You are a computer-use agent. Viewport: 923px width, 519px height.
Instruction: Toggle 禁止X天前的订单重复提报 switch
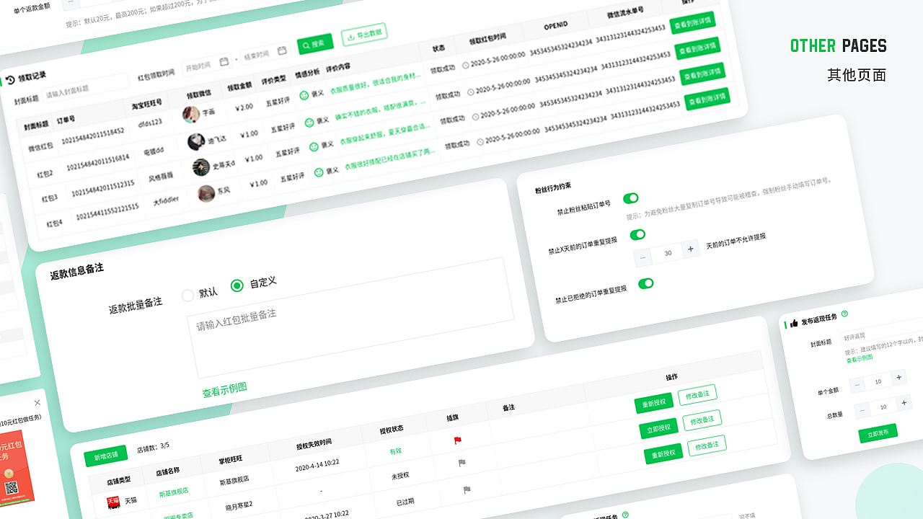(x=637, y=235)
